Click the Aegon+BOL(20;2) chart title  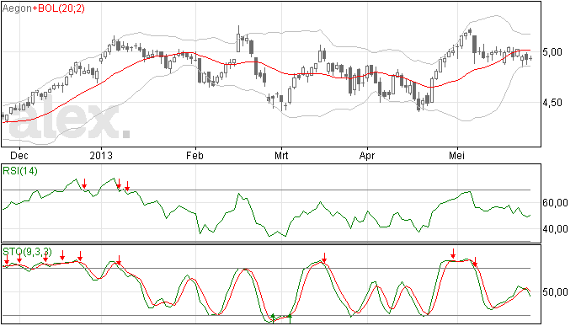[x=43, y=8]
